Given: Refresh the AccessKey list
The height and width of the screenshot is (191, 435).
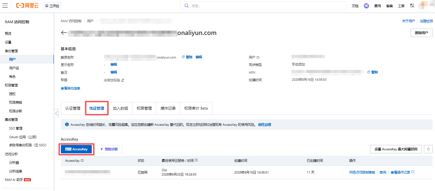Looking at the screenshot, I should click(x=428, y=149).
